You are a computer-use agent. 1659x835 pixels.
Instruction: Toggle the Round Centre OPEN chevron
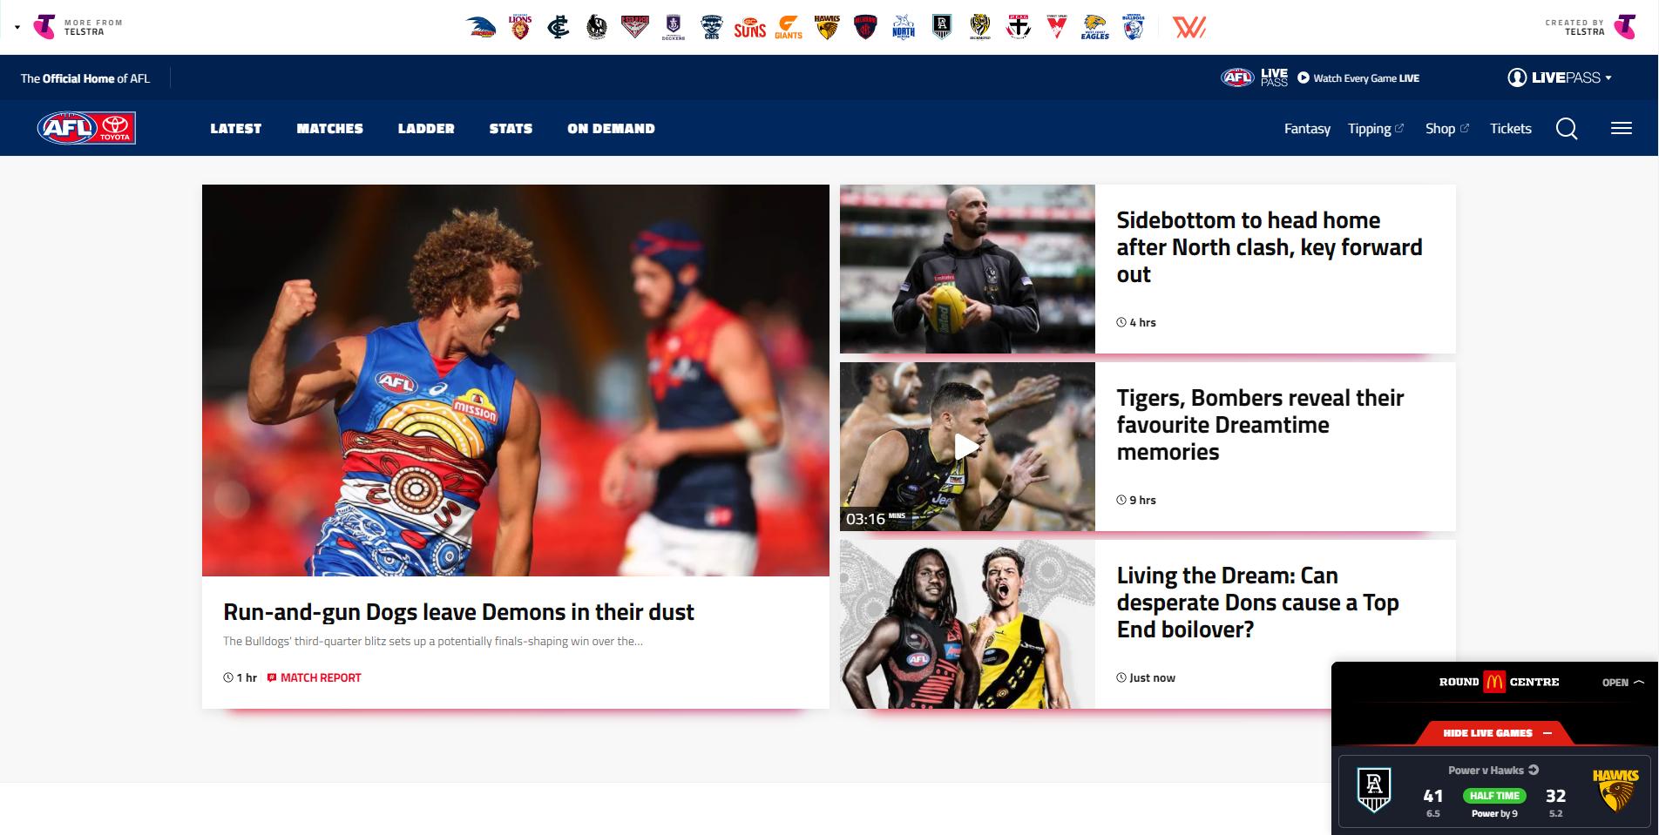tap(1622, 683)
